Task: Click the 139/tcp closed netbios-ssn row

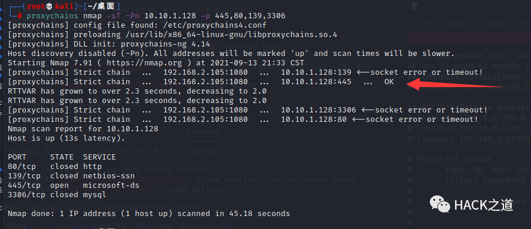Action: [x=71, y=176]
